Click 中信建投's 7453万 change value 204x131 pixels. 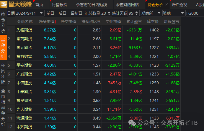[115, 83]
